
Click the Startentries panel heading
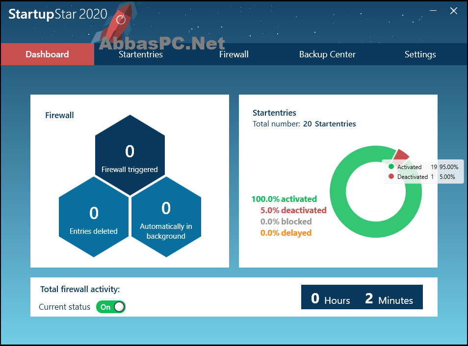tap(274, 113)
